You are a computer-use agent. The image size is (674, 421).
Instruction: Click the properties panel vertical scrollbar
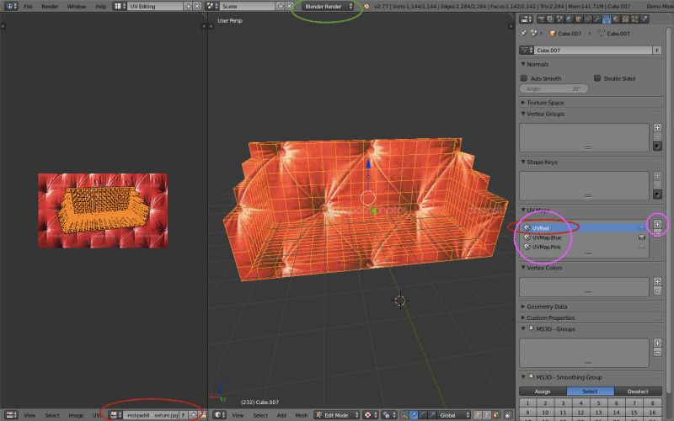667,210
